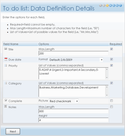The width and height of the screenshot is (125, 136).
Task: Enable Required for the Complete field
Action: point(111,100)
